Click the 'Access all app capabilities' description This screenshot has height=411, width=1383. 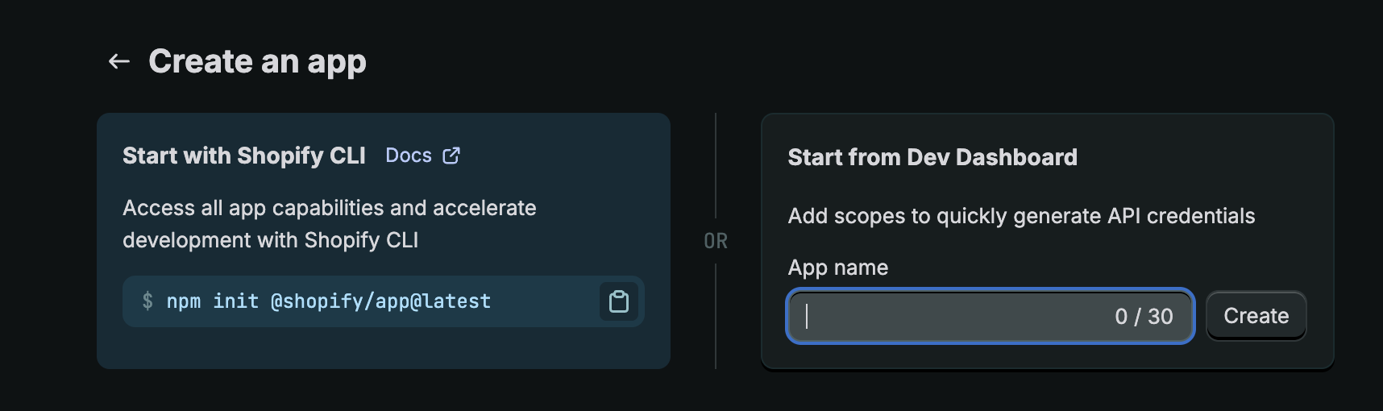pos(329,208)
